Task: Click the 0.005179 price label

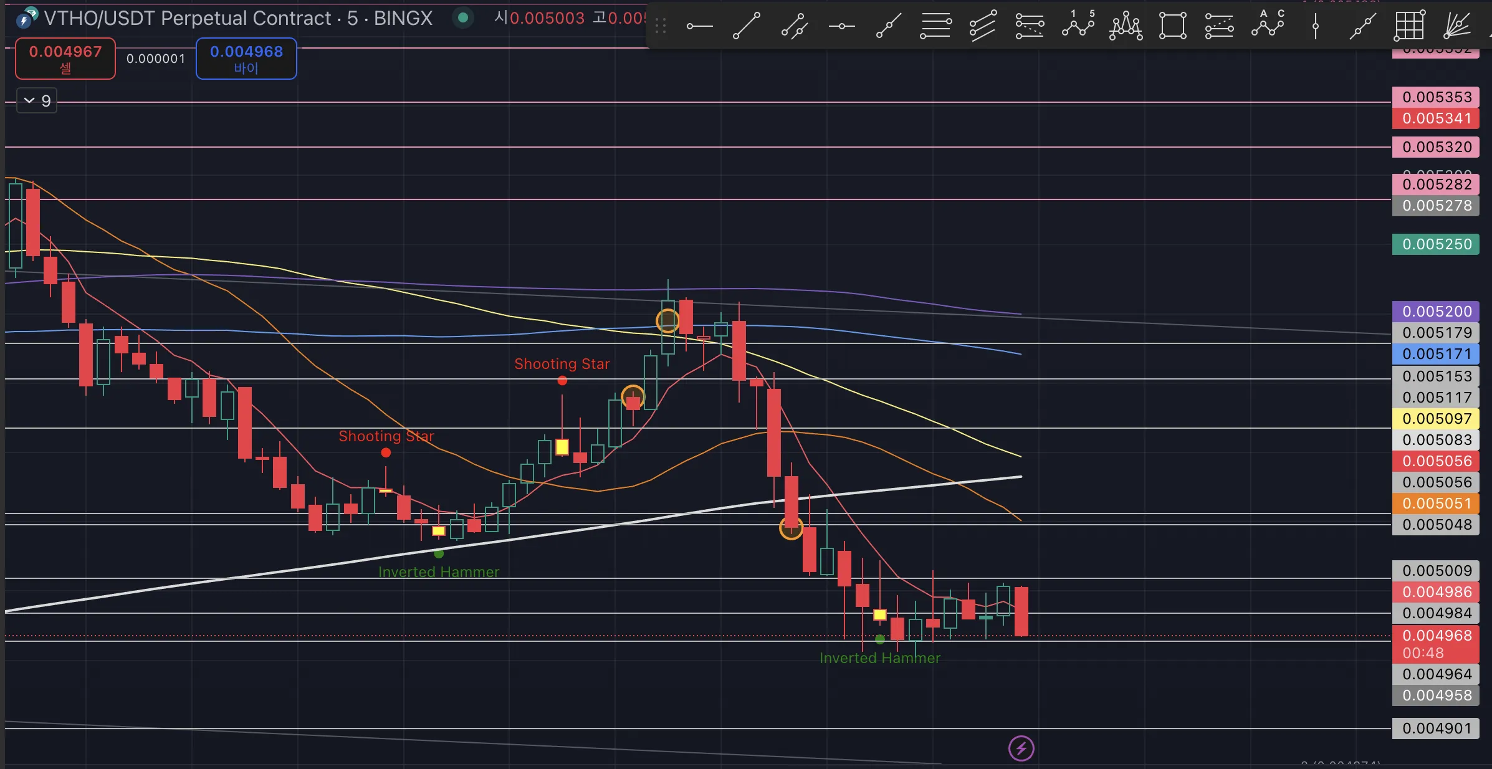Action: [x=1436, y=333]
